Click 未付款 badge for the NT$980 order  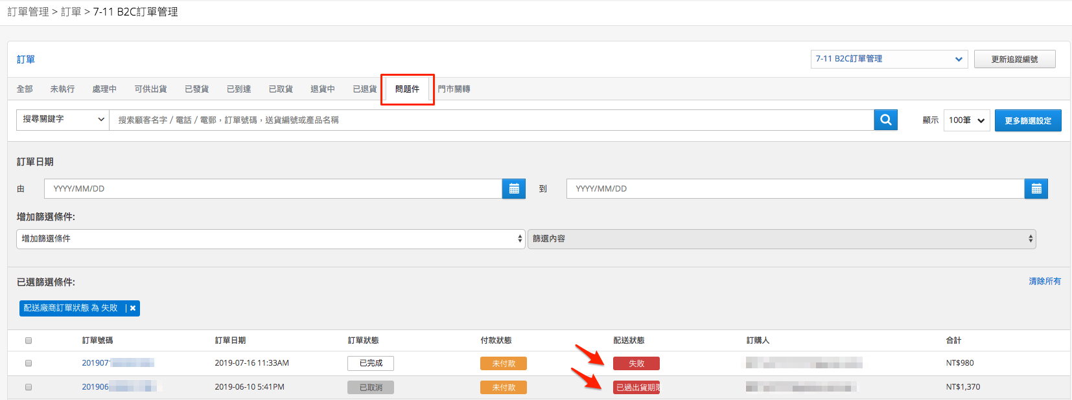504,363
